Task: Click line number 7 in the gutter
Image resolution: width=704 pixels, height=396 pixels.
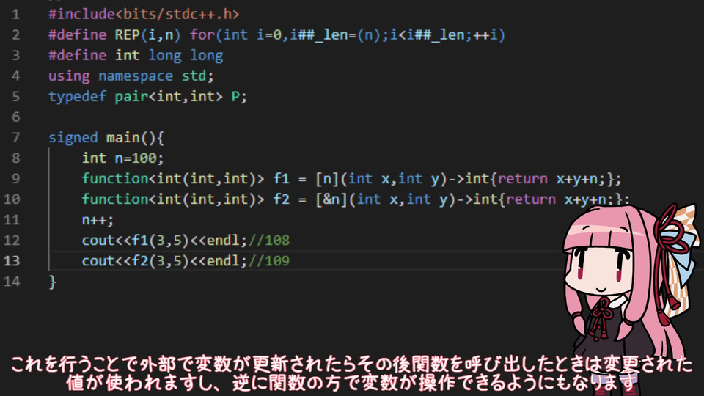Action: point(15,138)
